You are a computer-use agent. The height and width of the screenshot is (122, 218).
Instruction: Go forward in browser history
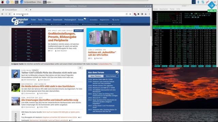coord(6,14)
